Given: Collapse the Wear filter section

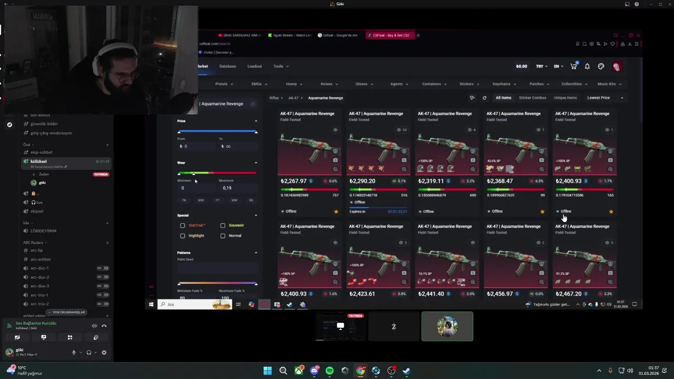Looking at the screenshot, I should point(256,163).
